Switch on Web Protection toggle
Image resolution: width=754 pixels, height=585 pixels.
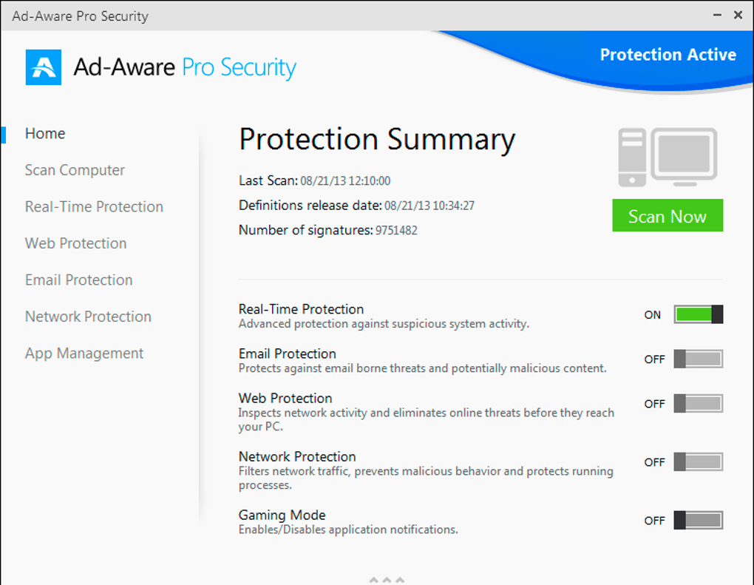click(x=698, y=404)
